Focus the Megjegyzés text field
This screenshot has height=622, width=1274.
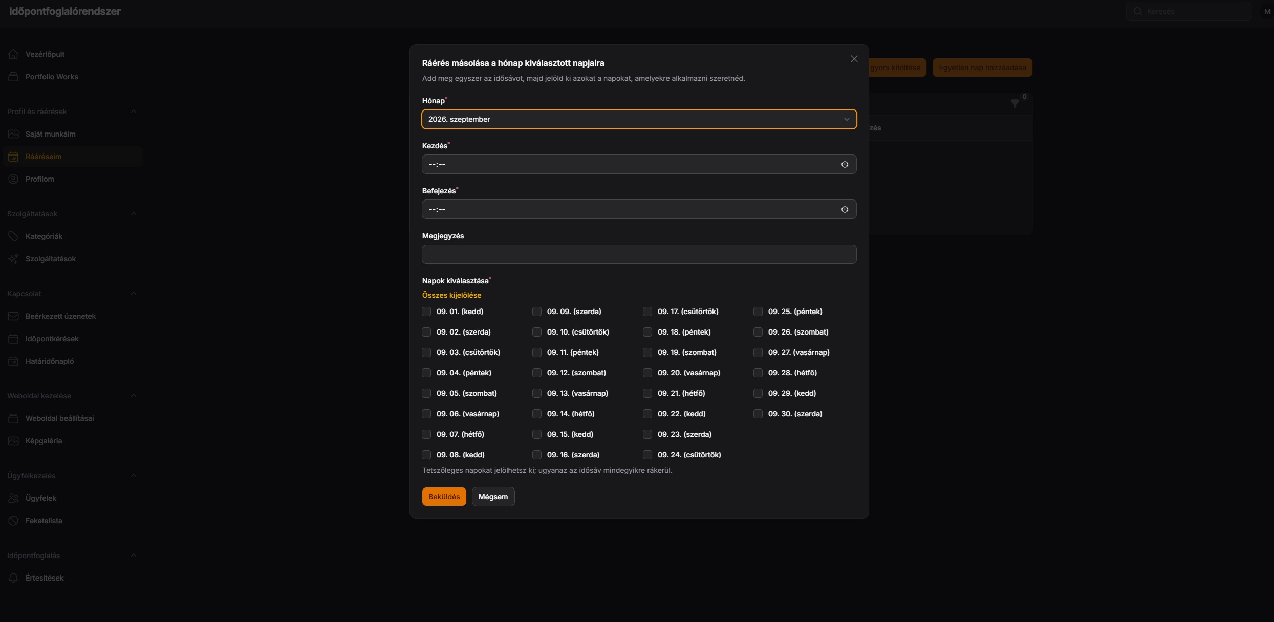tap(639, 254)
